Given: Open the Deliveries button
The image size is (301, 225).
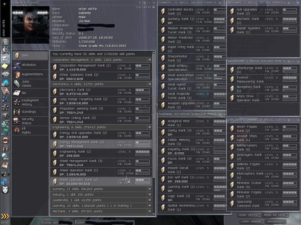Looking at the screenshot, I should point(275,221).
